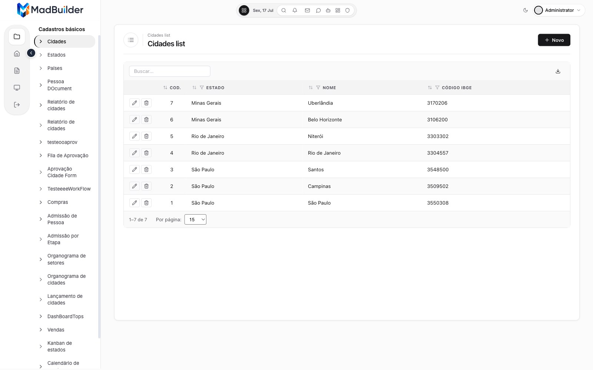The image size is (593, 370).
Task: Delete the row with code 1
Action: pyautogui.click(x=146, y=203)
